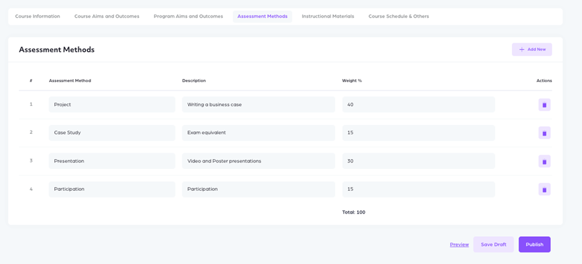Click the Add New button

532,49
